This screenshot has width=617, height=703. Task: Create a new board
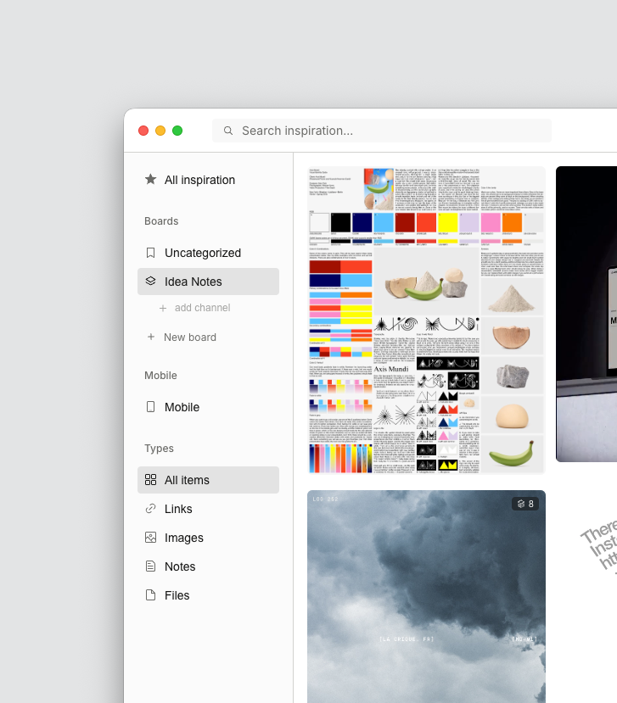(x=189, y=337)
